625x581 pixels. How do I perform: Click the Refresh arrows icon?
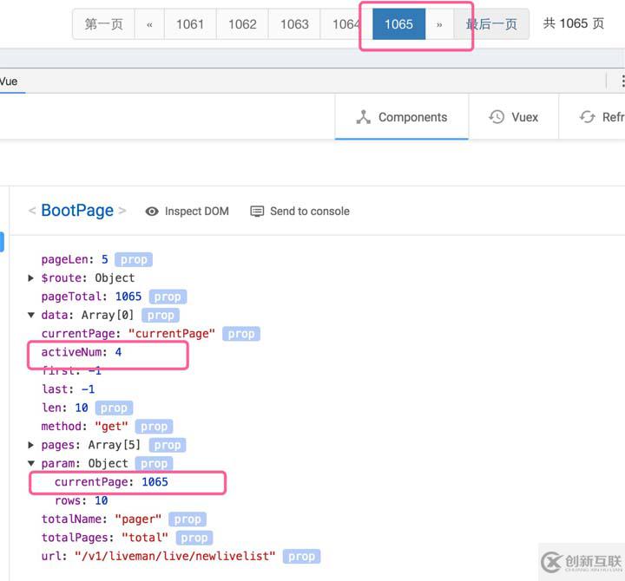[x=587, y=117]
